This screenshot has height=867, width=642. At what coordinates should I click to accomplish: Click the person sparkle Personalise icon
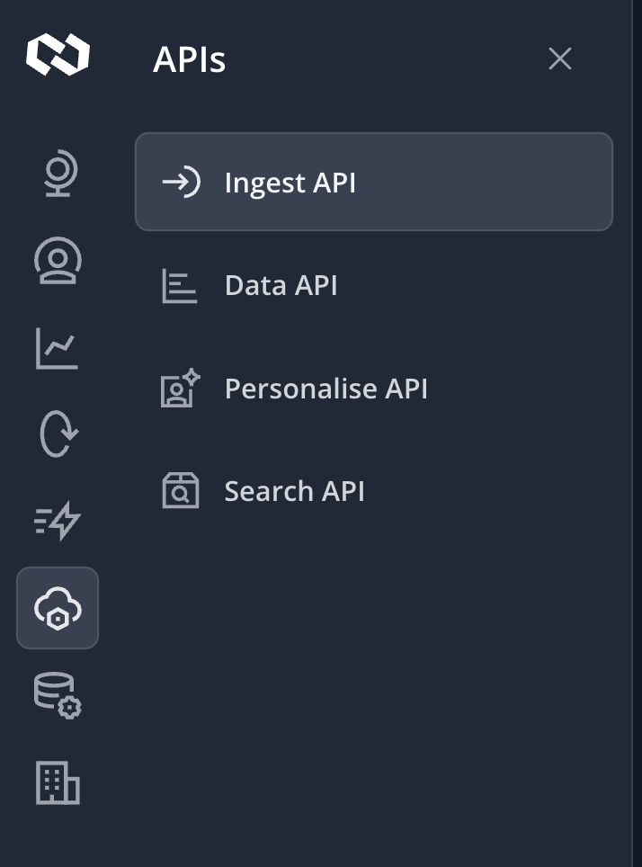(x=180, y=389)
